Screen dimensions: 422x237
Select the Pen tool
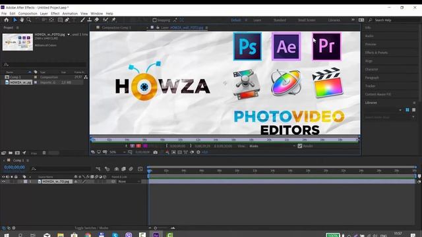pyautogui.click(x=67, y=20)
